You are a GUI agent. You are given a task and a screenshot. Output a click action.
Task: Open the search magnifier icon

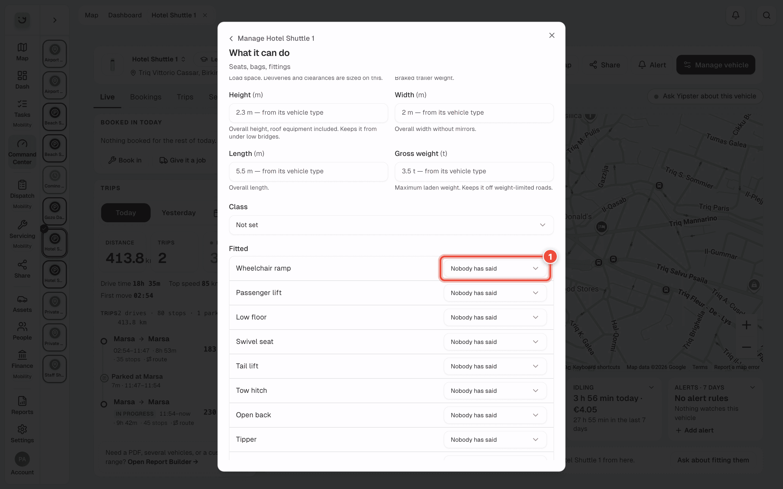tap(766, 15)
